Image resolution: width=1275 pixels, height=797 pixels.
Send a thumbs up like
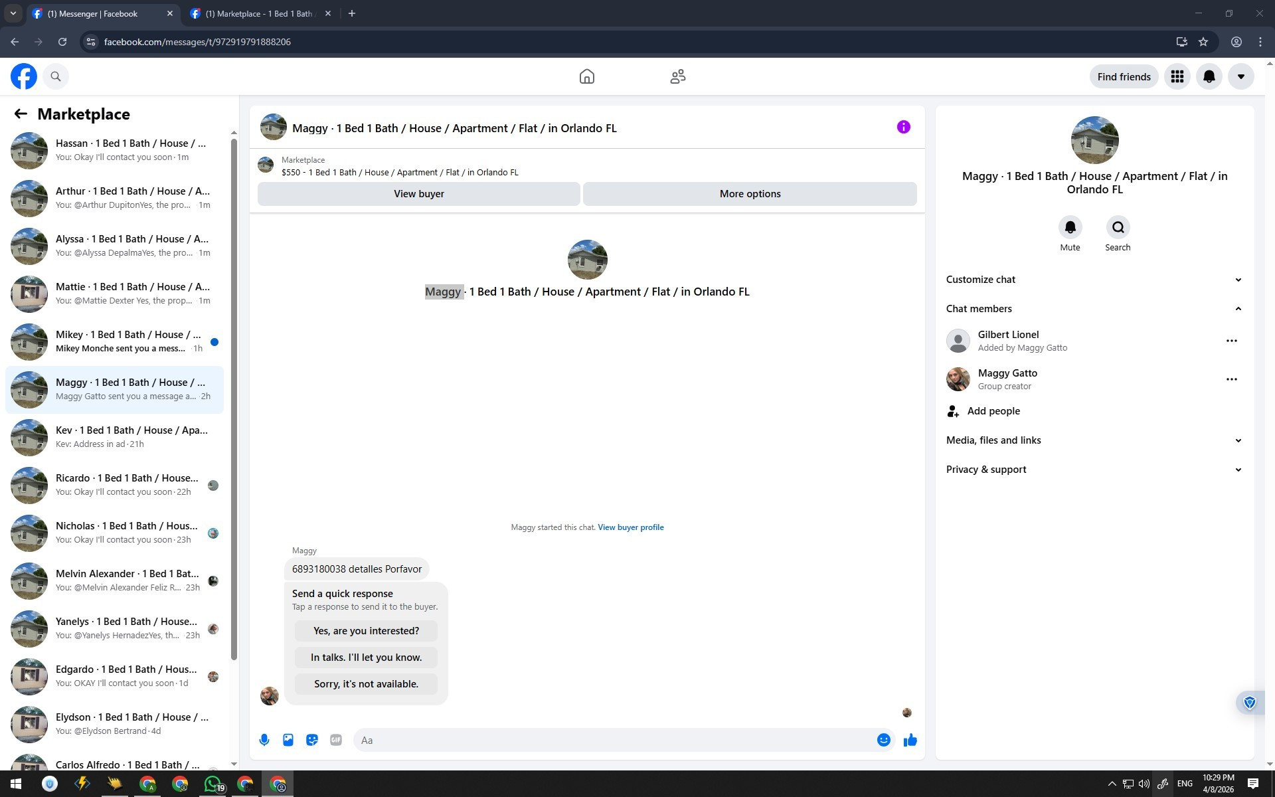click(910, 740)
